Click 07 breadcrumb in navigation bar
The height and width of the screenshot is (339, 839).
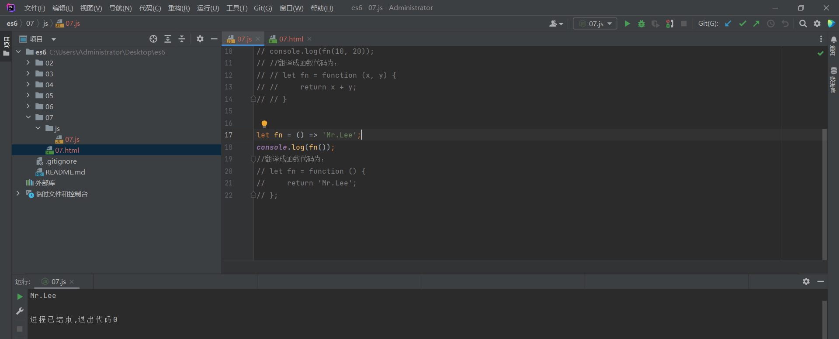click(x=30, y=24)
